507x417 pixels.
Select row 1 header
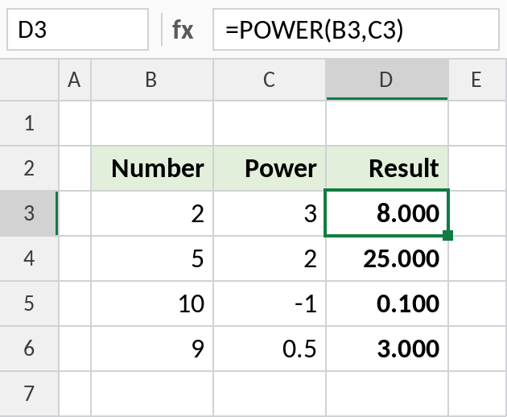[x=29, y=123]
